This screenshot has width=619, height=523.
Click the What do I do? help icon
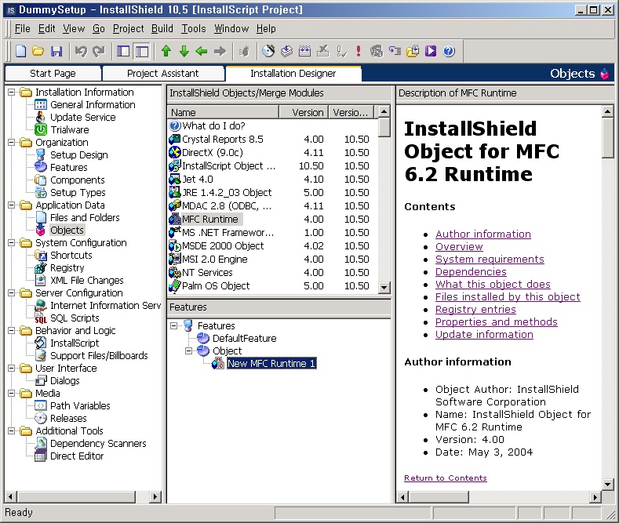tap(174, 125)
